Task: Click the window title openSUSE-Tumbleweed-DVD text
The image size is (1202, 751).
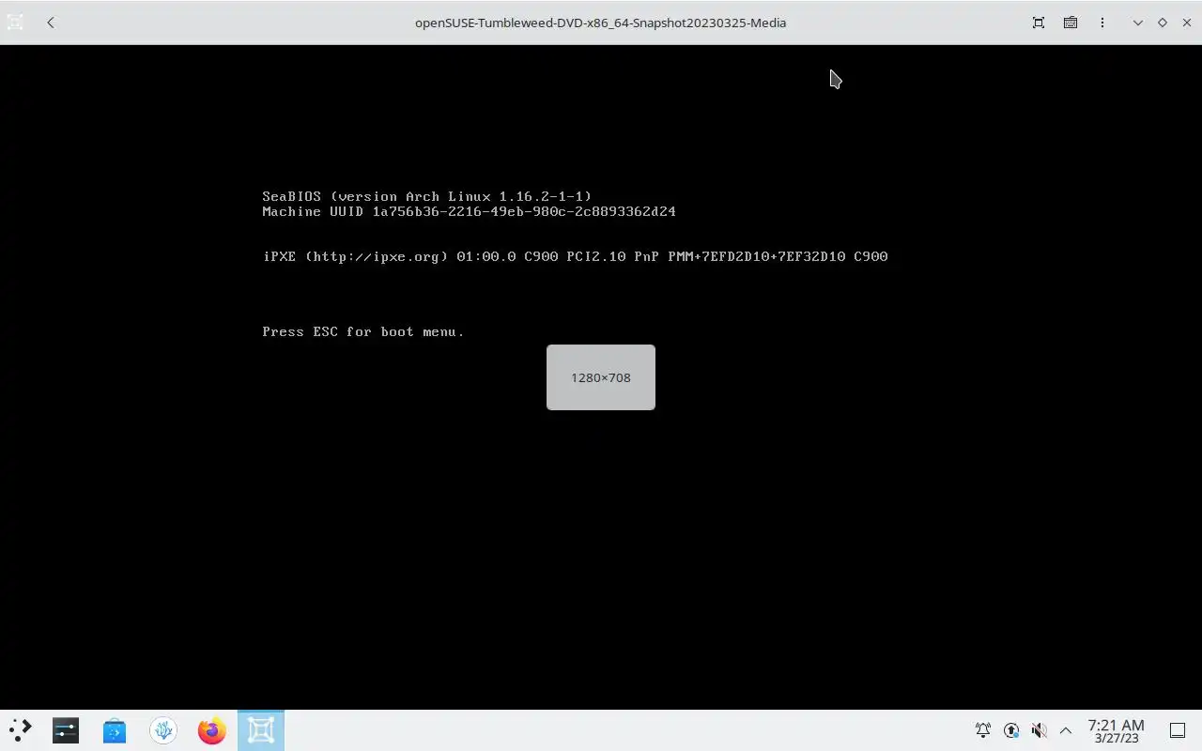Action: point(601,23)
